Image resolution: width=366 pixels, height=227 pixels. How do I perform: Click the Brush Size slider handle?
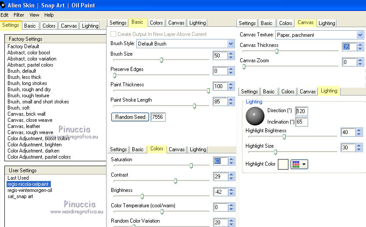tap(161, 60)
